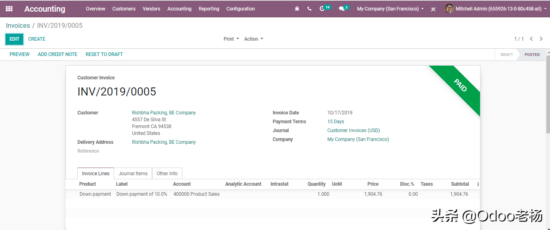Open activities clock icon with 19 badge
This screenshot has width=550, height=230.
click(x=323, y=8)
